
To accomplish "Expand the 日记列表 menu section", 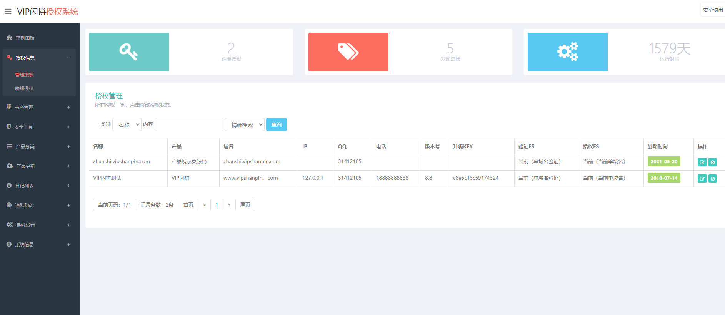I will (68, 186).
